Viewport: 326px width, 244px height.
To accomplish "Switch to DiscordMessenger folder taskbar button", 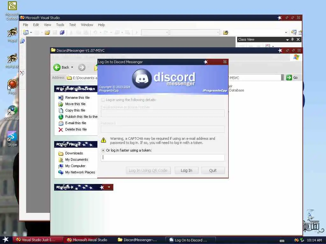I will [139, 240].
